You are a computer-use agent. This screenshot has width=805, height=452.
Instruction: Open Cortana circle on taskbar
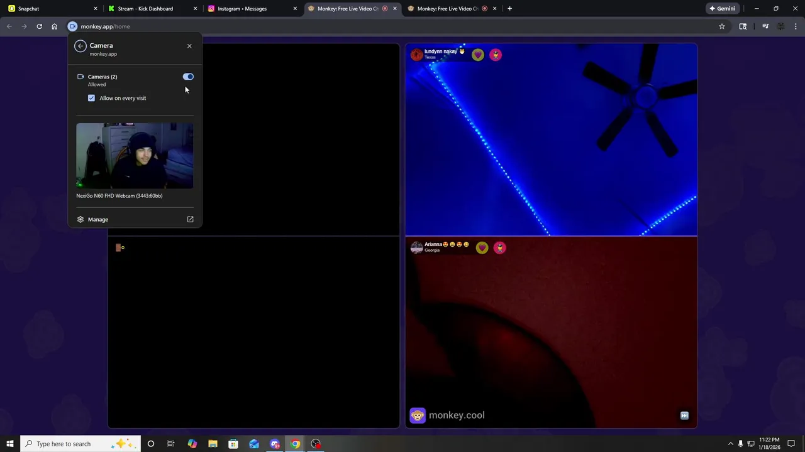click(x=150, y=444)
